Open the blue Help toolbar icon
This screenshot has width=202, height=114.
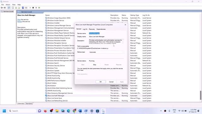[x=23, y=8]
